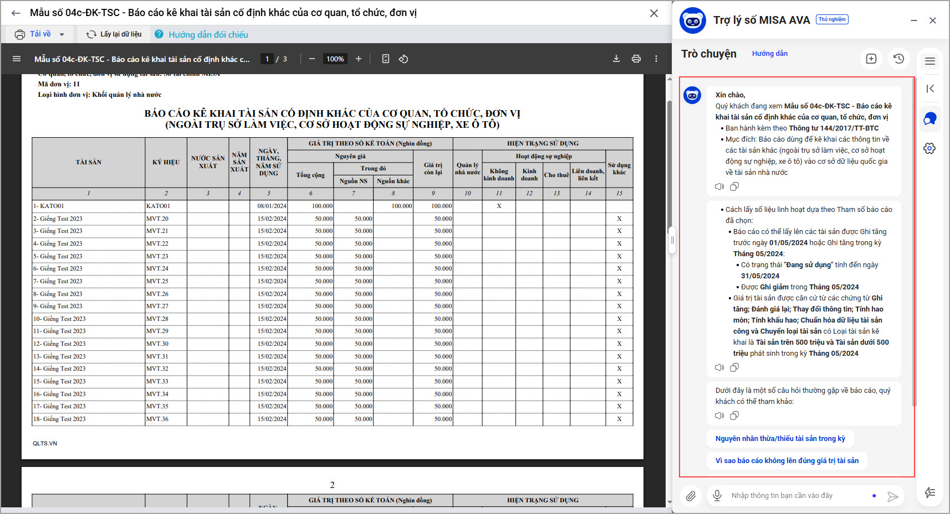950x514 pixels.
Task: Expand the Tải về dropdown arrow
Action: coord(62,34)
